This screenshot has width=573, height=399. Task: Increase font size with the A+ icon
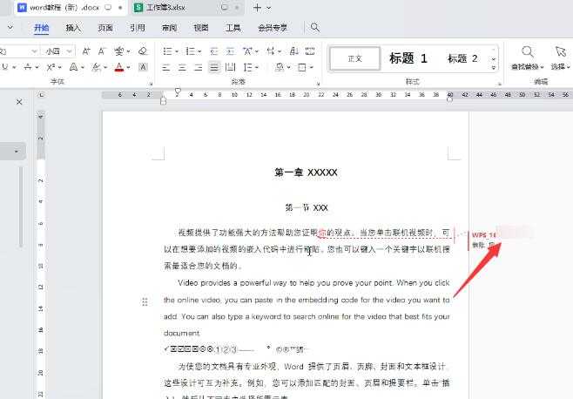tap(86, 51)
